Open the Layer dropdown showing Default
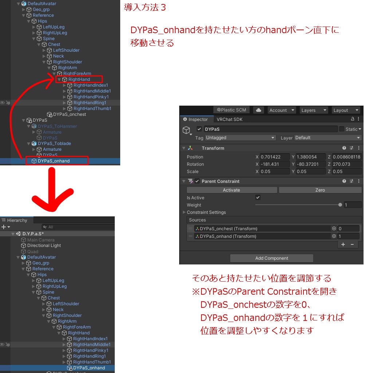 (327, 138)
